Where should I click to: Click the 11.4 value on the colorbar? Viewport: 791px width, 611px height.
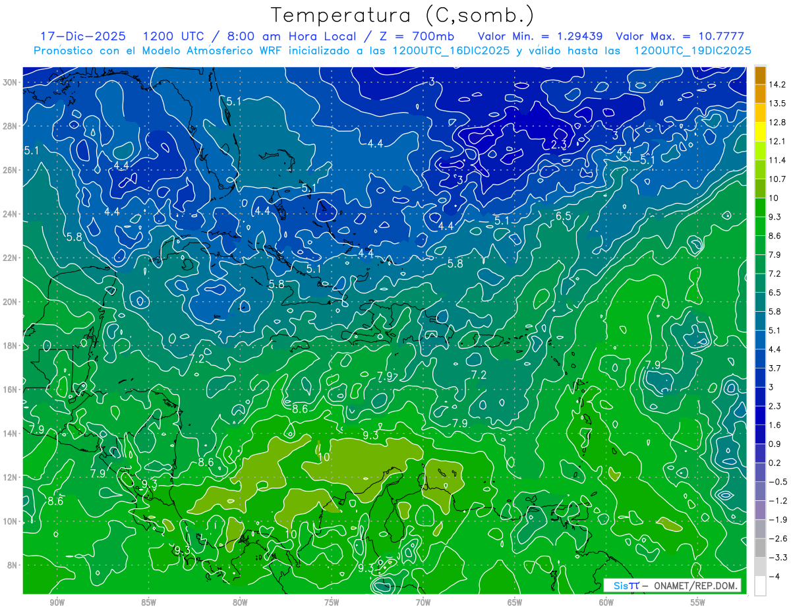click(x=777, y=160)
